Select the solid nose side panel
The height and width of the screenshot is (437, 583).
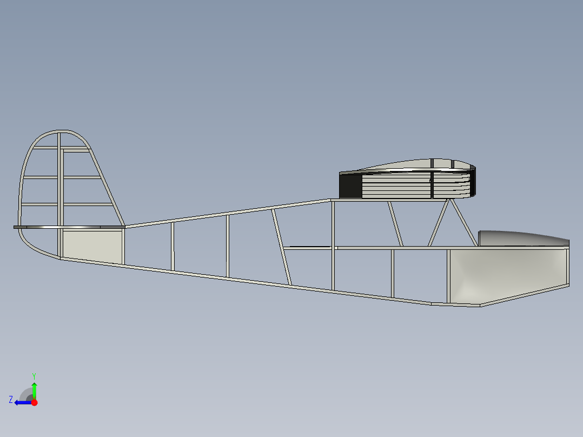coord(507,276)
